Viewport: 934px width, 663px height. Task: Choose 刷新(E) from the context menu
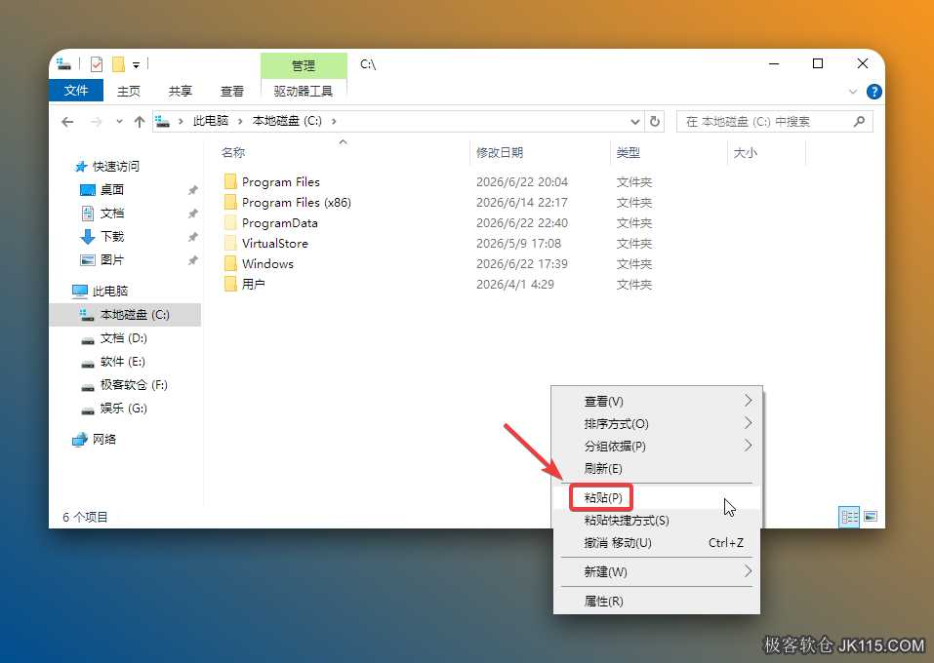[657, 468]
